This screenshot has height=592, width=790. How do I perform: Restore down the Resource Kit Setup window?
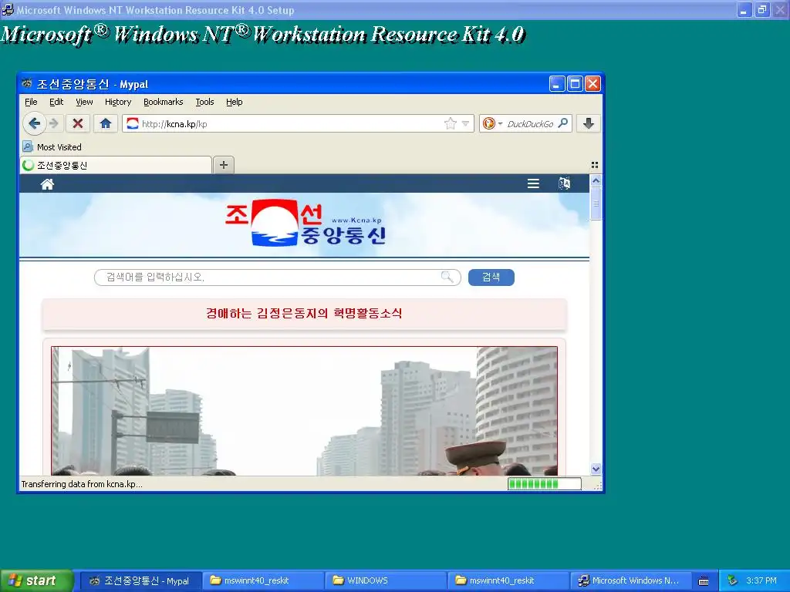(x=762, y=9)
